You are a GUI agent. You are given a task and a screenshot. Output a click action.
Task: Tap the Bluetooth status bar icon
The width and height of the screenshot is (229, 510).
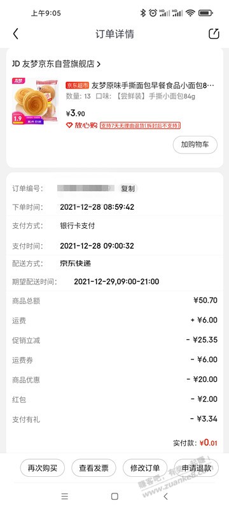[142, 13]
